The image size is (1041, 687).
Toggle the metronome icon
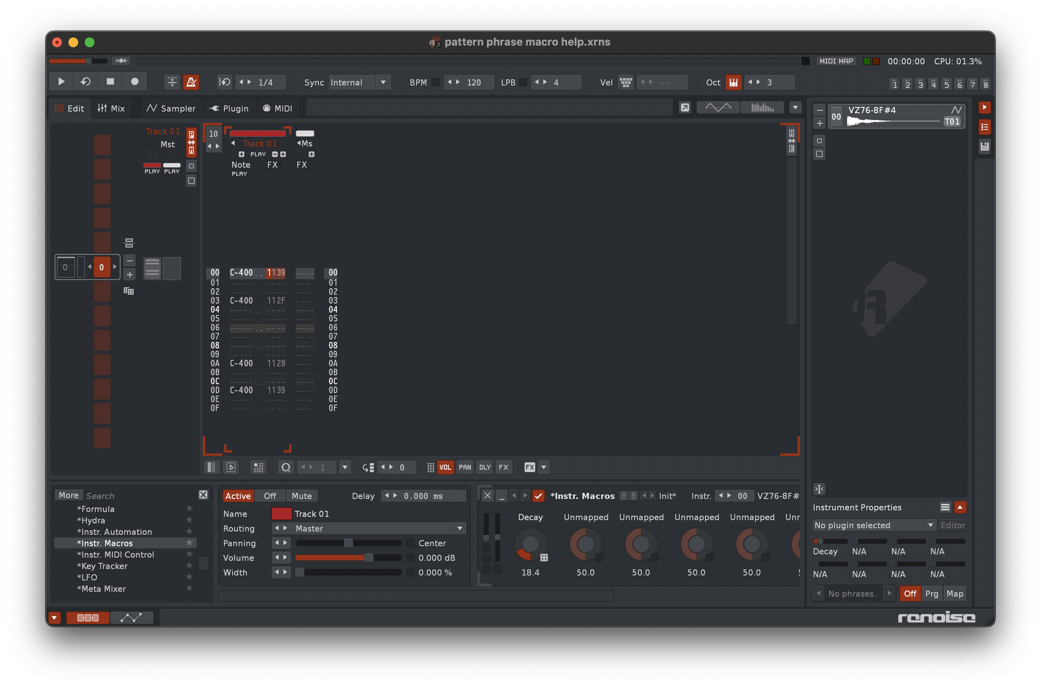click(x=191, y=82)
